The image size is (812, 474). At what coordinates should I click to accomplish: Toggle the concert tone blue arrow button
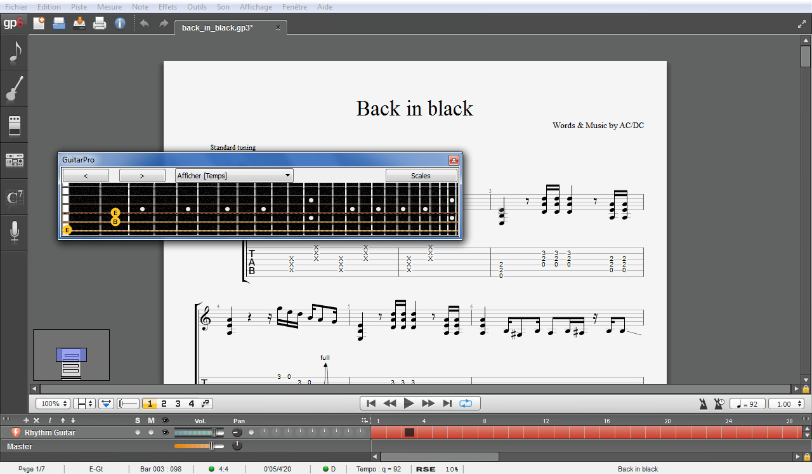(106, 404)
